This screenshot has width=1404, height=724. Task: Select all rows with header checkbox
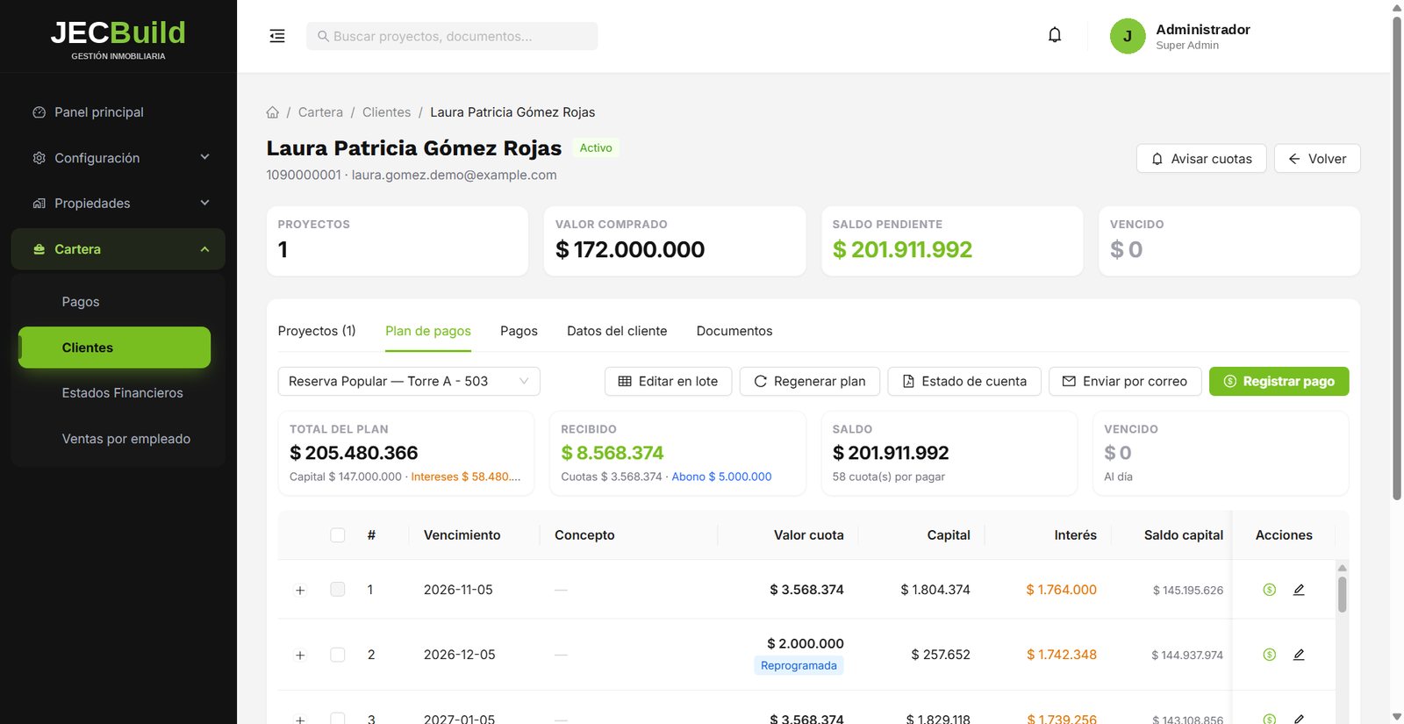338,535
